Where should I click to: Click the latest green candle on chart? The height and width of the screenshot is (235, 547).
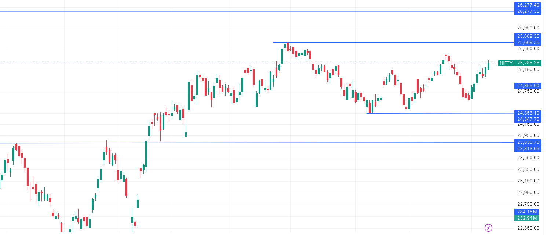click(488, 66)
